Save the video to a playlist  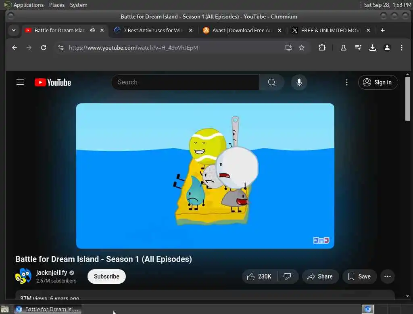pos(359,276)
